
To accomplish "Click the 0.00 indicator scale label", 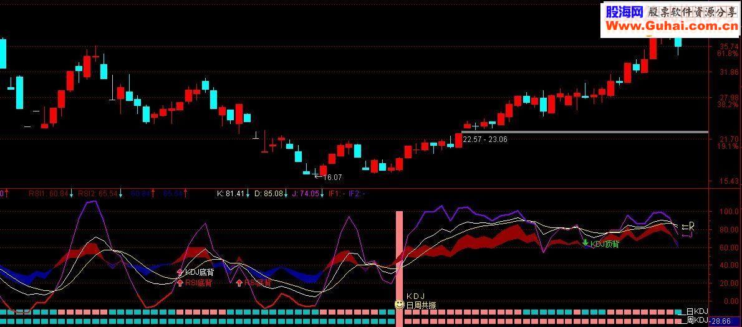I will [x=731, y=301].
